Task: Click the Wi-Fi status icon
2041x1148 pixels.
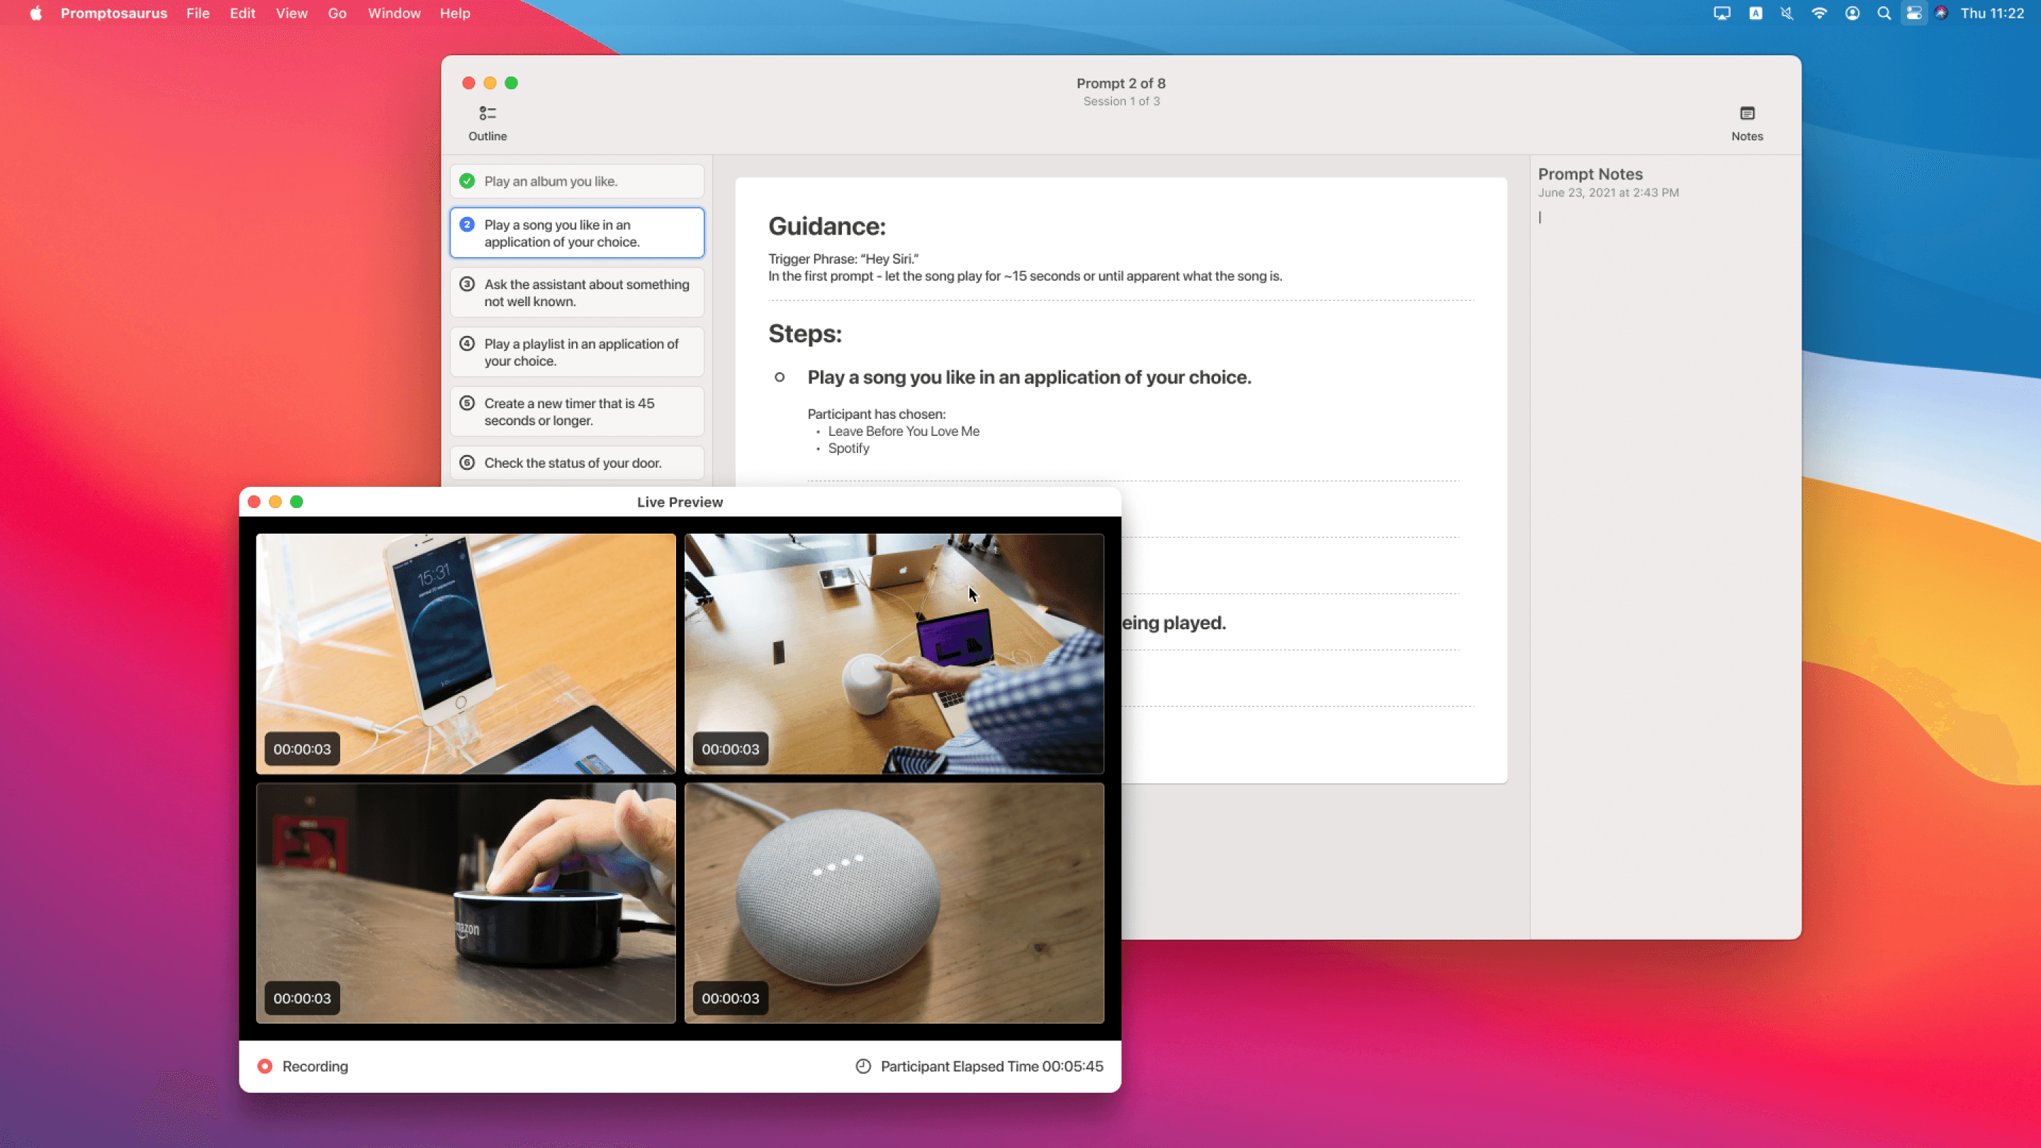Action: [x=1819, y=13]
